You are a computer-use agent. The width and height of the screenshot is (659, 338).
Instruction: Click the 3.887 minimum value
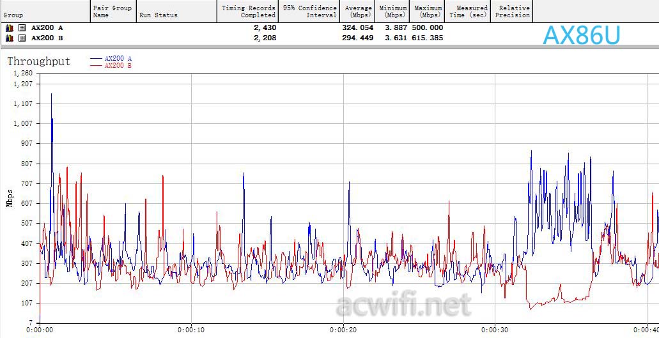[396, 27]
